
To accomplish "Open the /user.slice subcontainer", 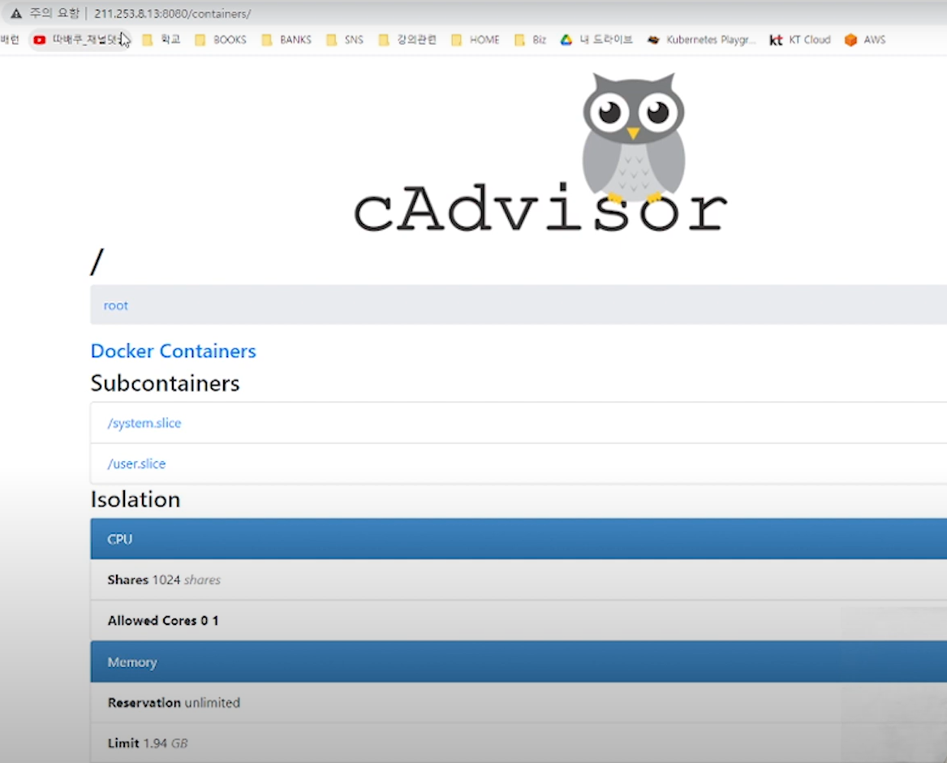I will point(136,464).
